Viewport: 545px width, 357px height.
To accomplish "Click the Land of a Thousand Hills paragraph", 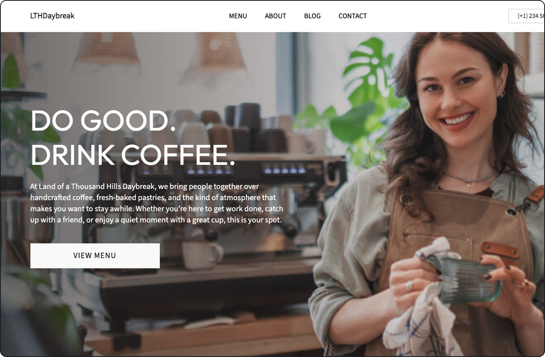I will (x=157, y=203).
